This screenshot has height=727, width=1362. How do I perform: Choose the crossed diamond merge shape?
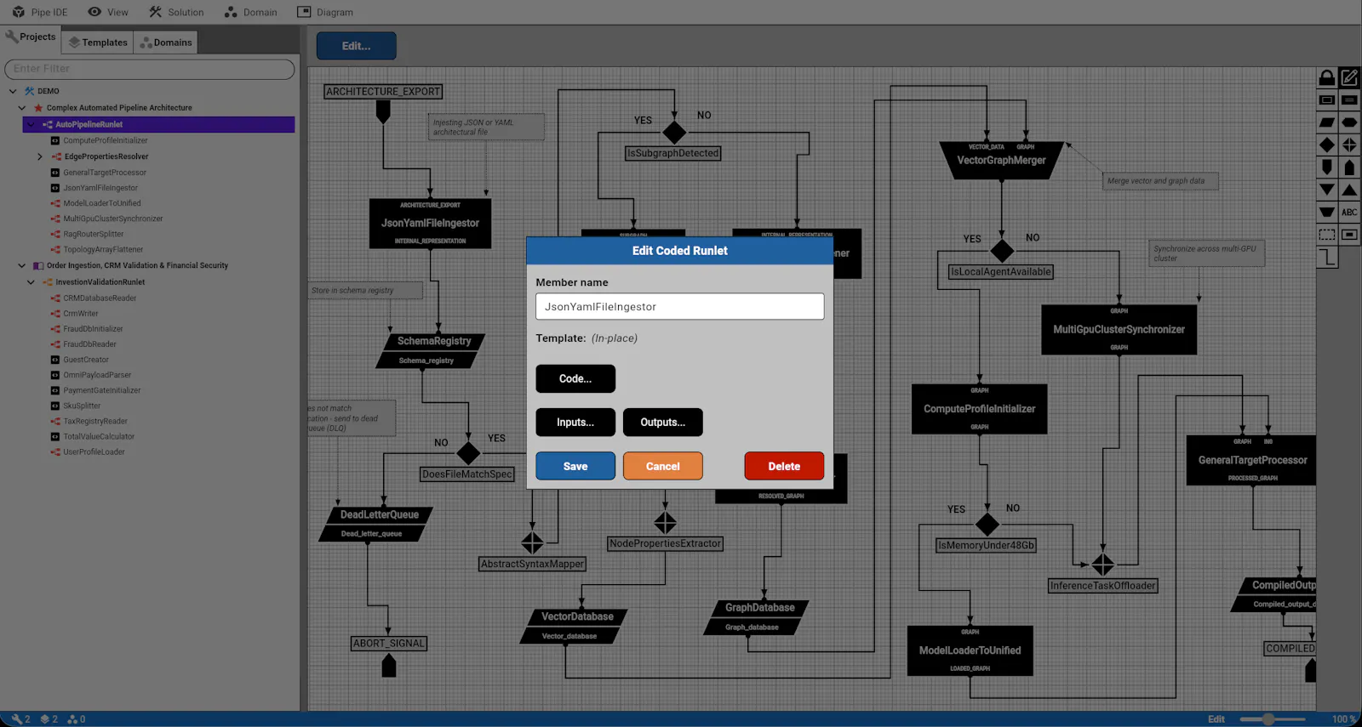click(1349, 145)
